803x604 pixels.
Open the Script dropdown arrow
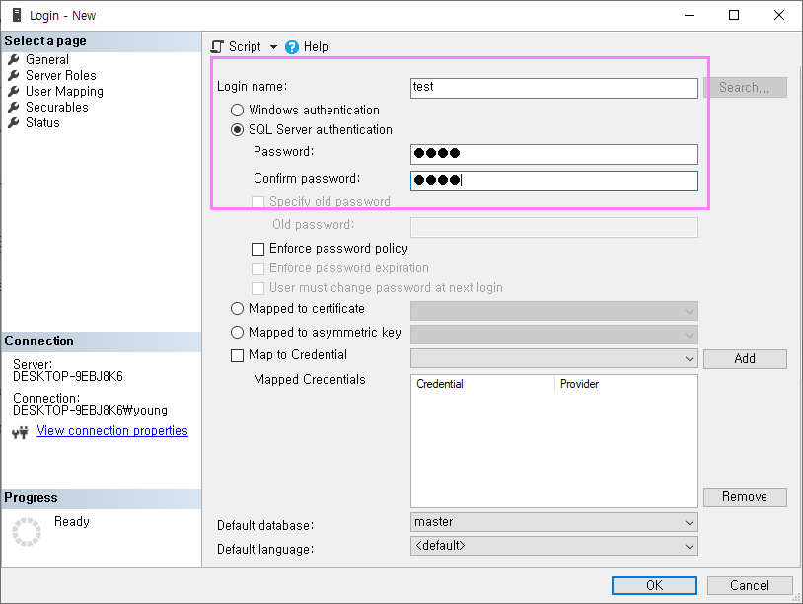pos(273,47)
